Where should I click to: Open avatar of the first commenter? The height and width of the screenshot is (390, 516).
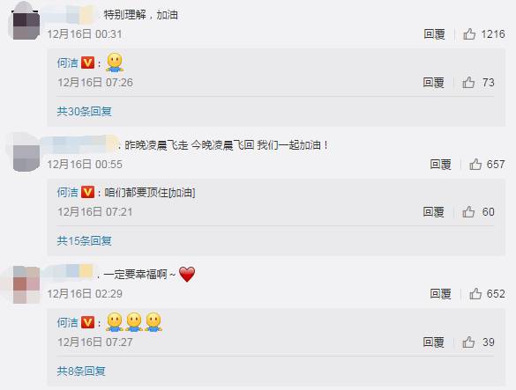click(x=26, y=25)
